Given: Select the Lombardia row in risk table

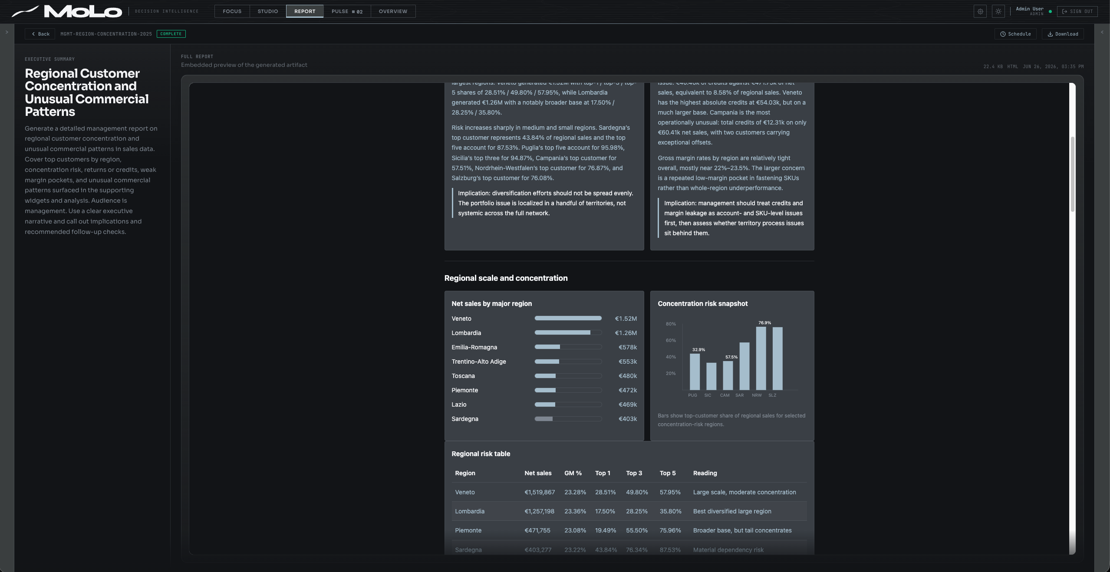Looking at the screenshot, I should click(629, 511).
